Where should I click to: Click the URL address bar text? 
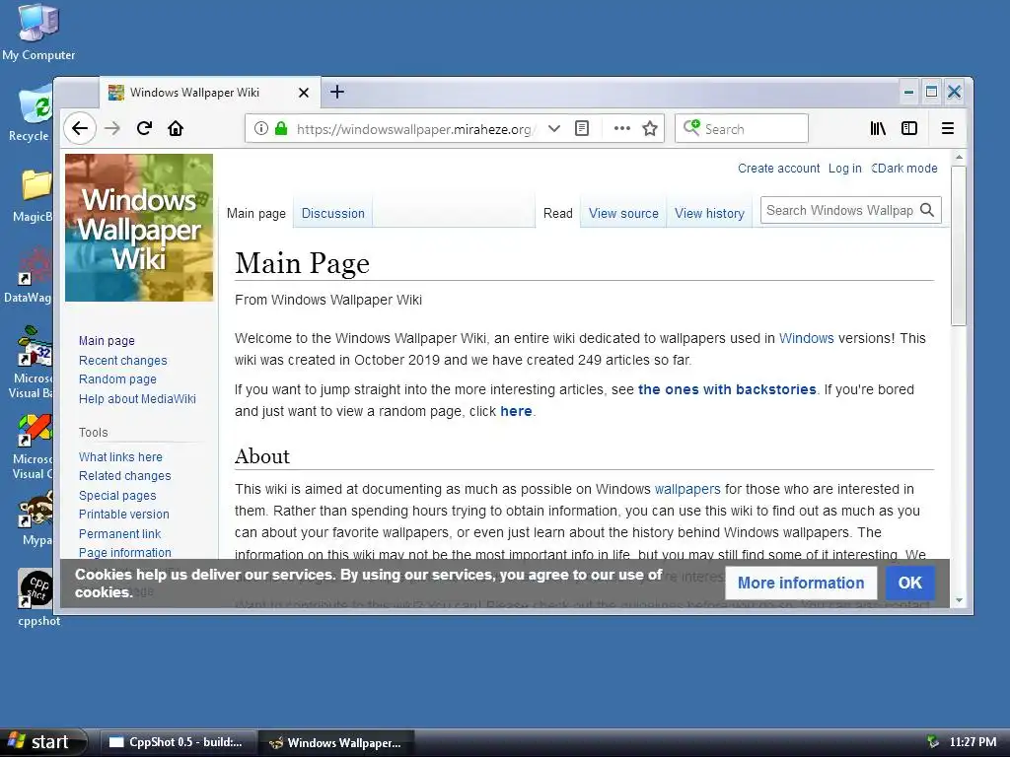pos(415,129)
